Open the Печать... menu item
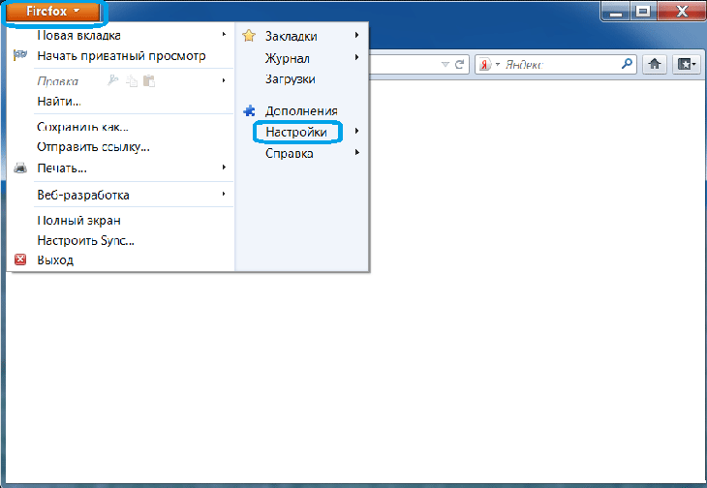Viewport: 707px width, 488px height. [62, 168]
